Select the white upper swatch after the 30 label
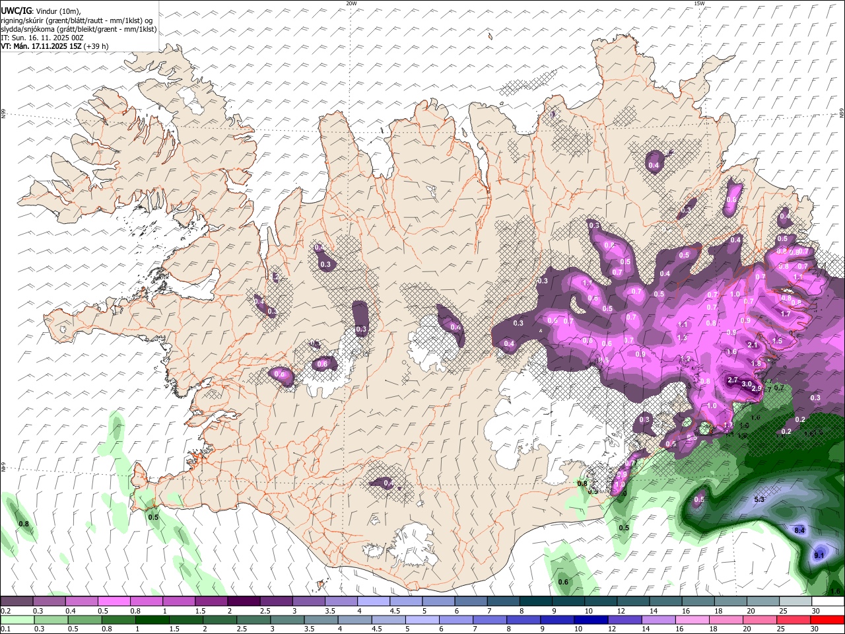The image size is (845, 634). pos(827,601)
